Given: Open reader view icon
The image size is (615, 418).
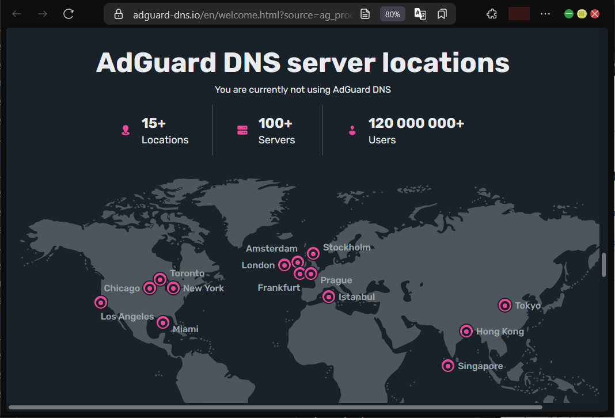Looking at the screenshot, I should pyautogui.click(x=365, y=14).
